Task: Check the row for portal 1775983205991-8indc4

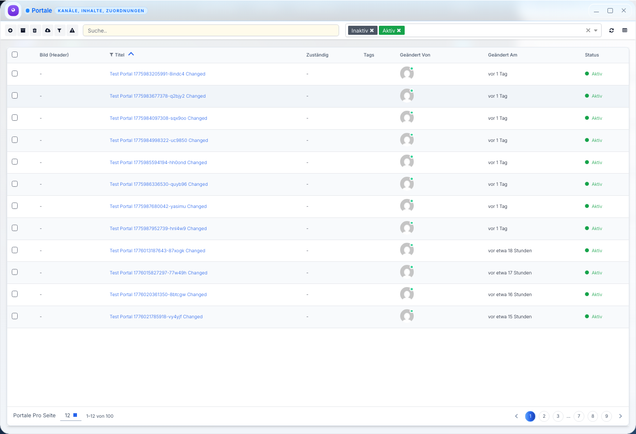Action: tap(14, 74)
